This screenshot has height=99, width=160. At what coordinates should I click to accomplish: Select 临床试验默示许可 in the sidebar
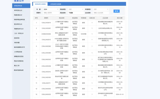click(x=19, y=47)
